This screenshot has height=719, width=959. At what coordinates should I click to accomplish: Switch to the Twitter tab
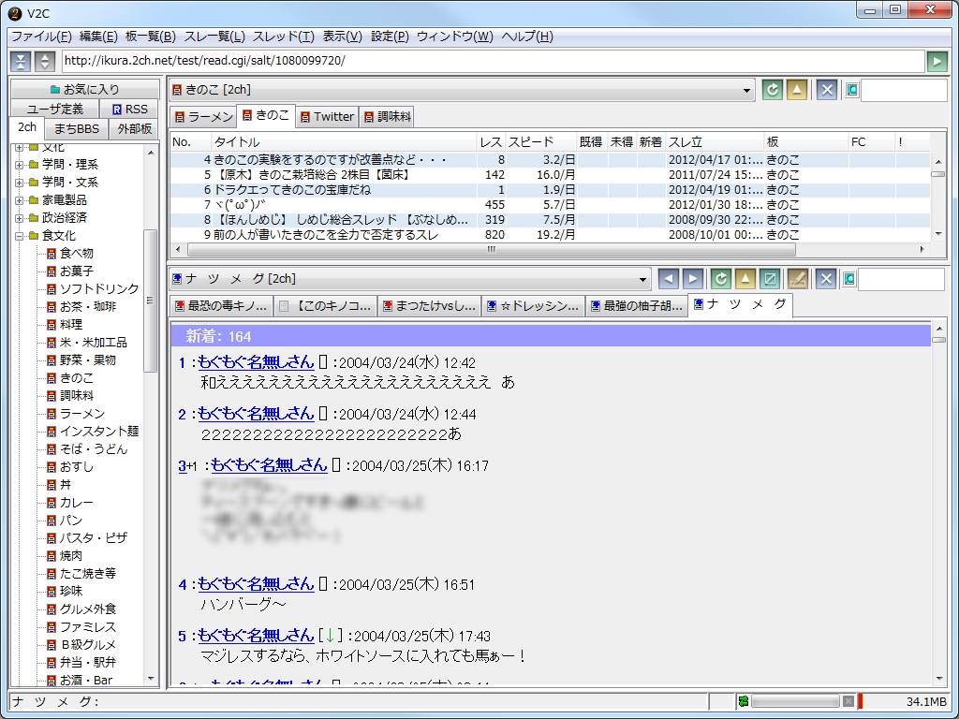click(327, 117)
